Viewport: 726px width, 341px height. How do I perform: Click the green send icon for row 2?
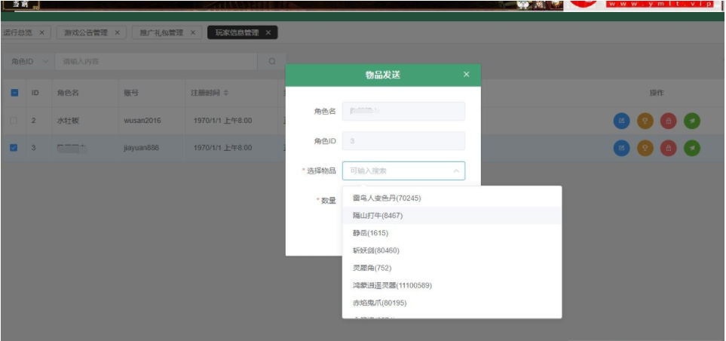click(692, 121)
